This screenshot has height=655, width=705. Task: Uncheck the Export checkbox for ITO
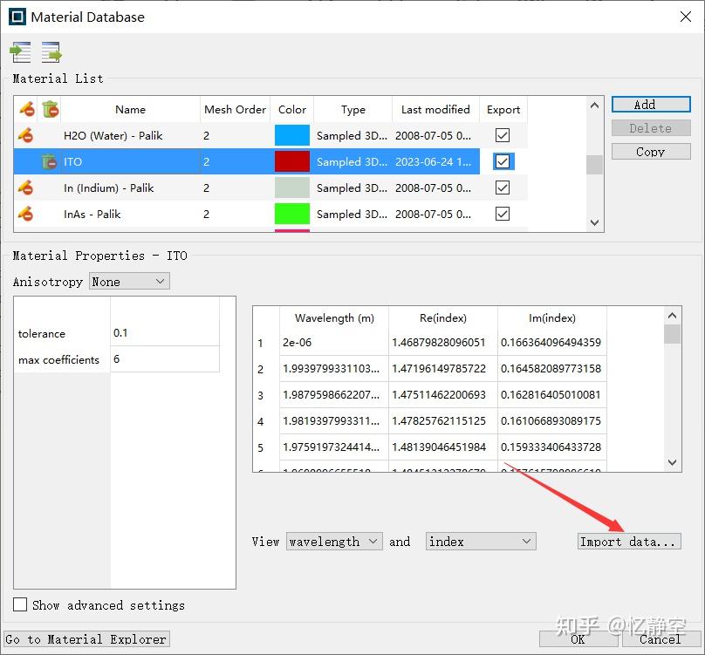pyautogui.click(x=503, y=161)
